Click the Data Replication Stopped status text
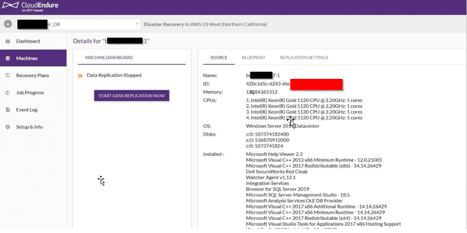467x233 pixels. click(x=114, y=75)
